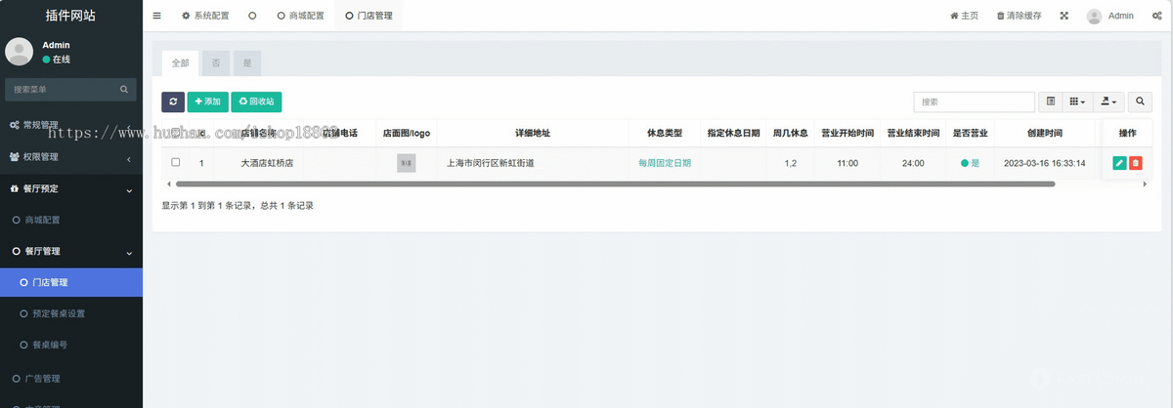Image resolution: width=1173 pixels, height=408 pixels.
Task: Click the refresh table icon button
Action: pos(173,102)
